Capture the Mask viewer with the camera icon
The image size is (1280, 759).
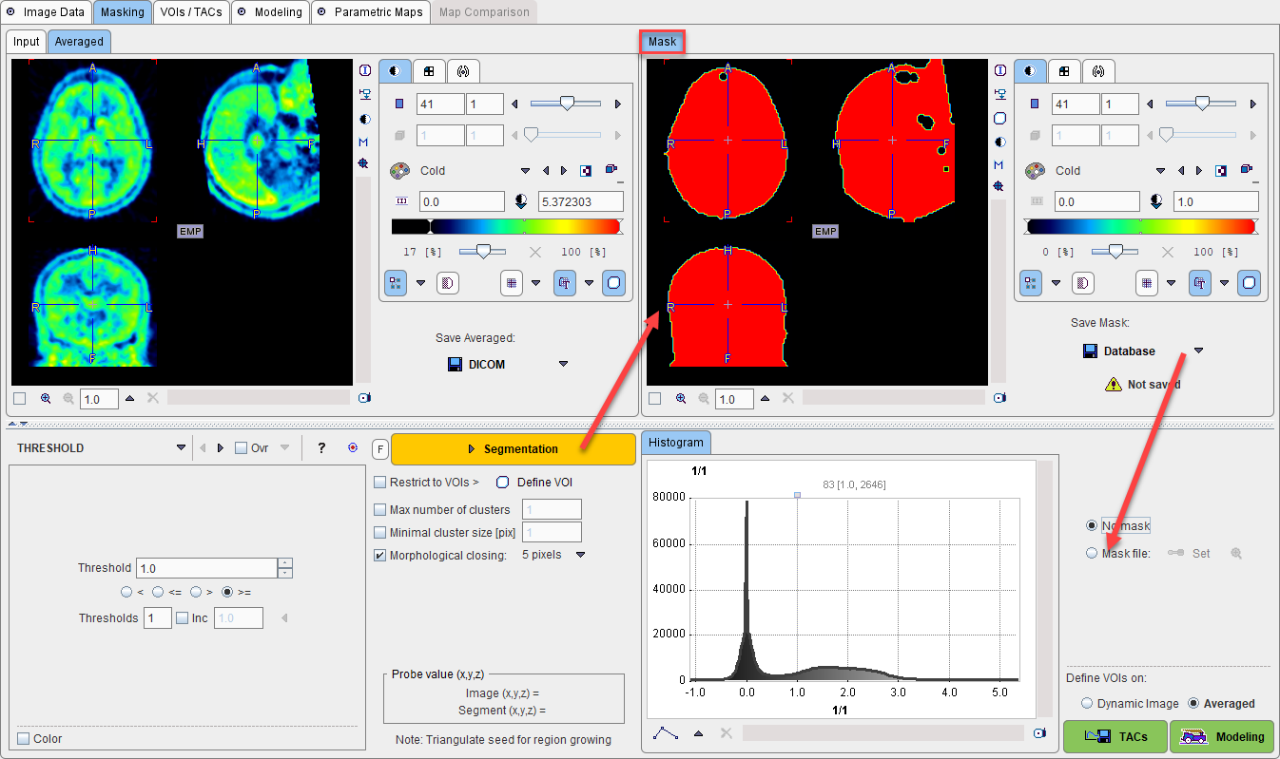(x=999, y=398)
